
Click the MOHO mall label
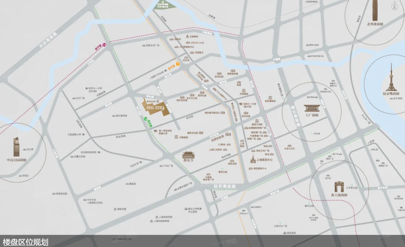tap(197, 42)
